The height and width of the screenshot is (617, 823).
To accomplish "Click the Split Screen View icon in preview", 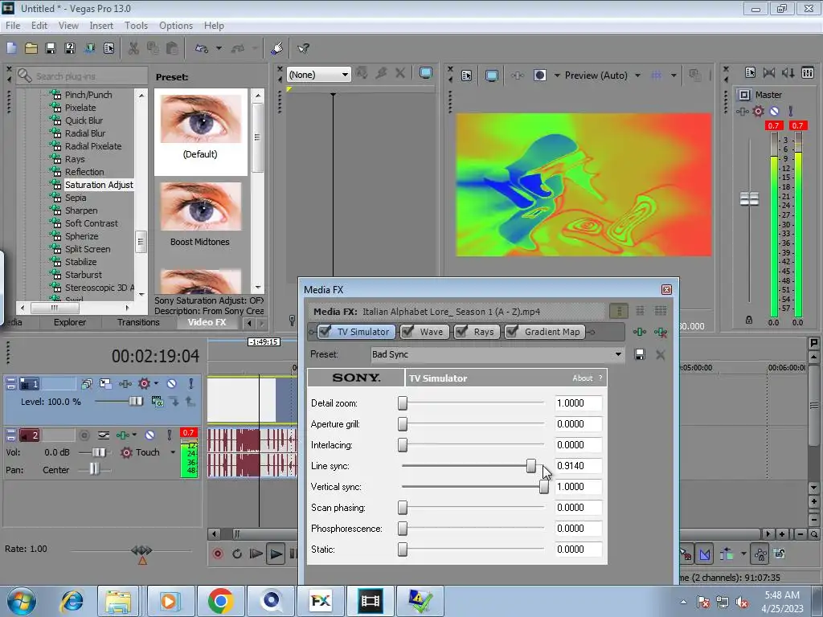I will pos(539,76).
